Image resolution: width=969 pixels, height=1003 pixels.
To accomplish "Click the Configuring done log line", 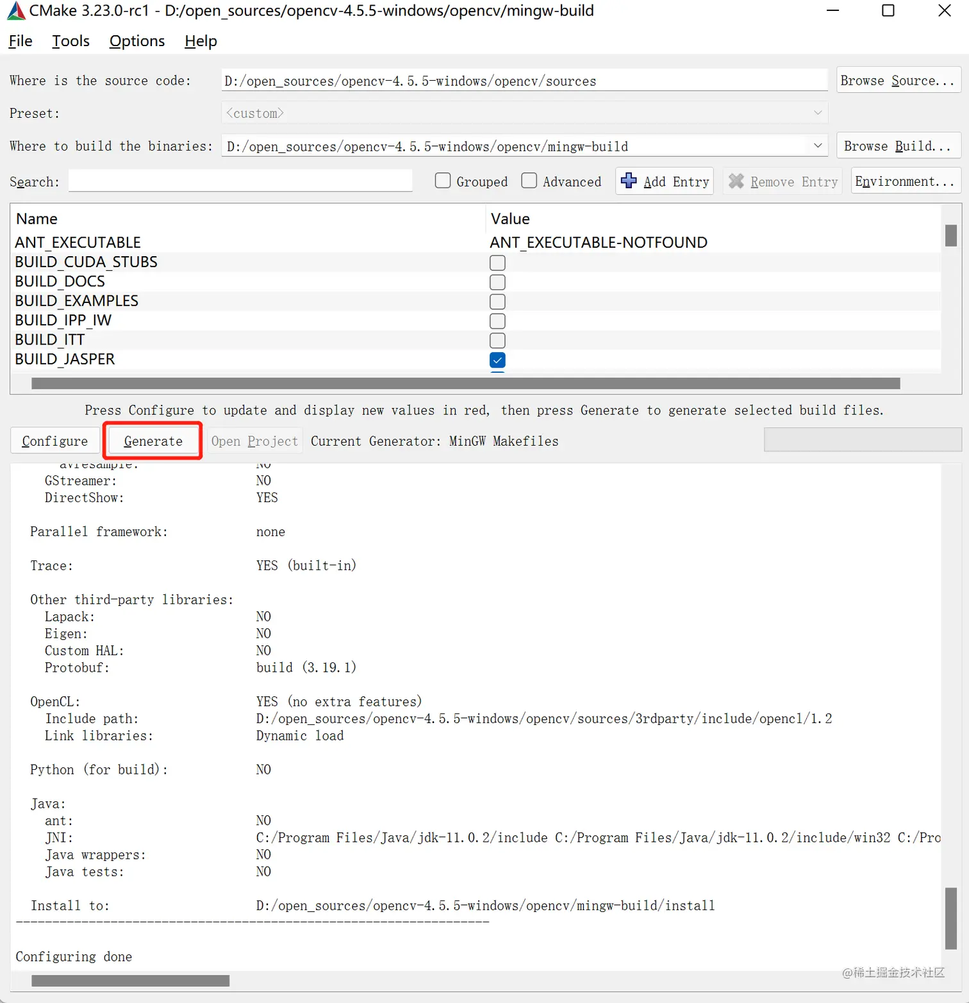I will [x=74, y=956].
